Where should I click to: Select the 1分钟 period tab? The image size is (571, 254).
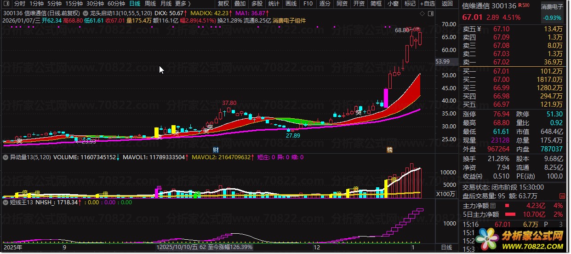click(36, 4)
